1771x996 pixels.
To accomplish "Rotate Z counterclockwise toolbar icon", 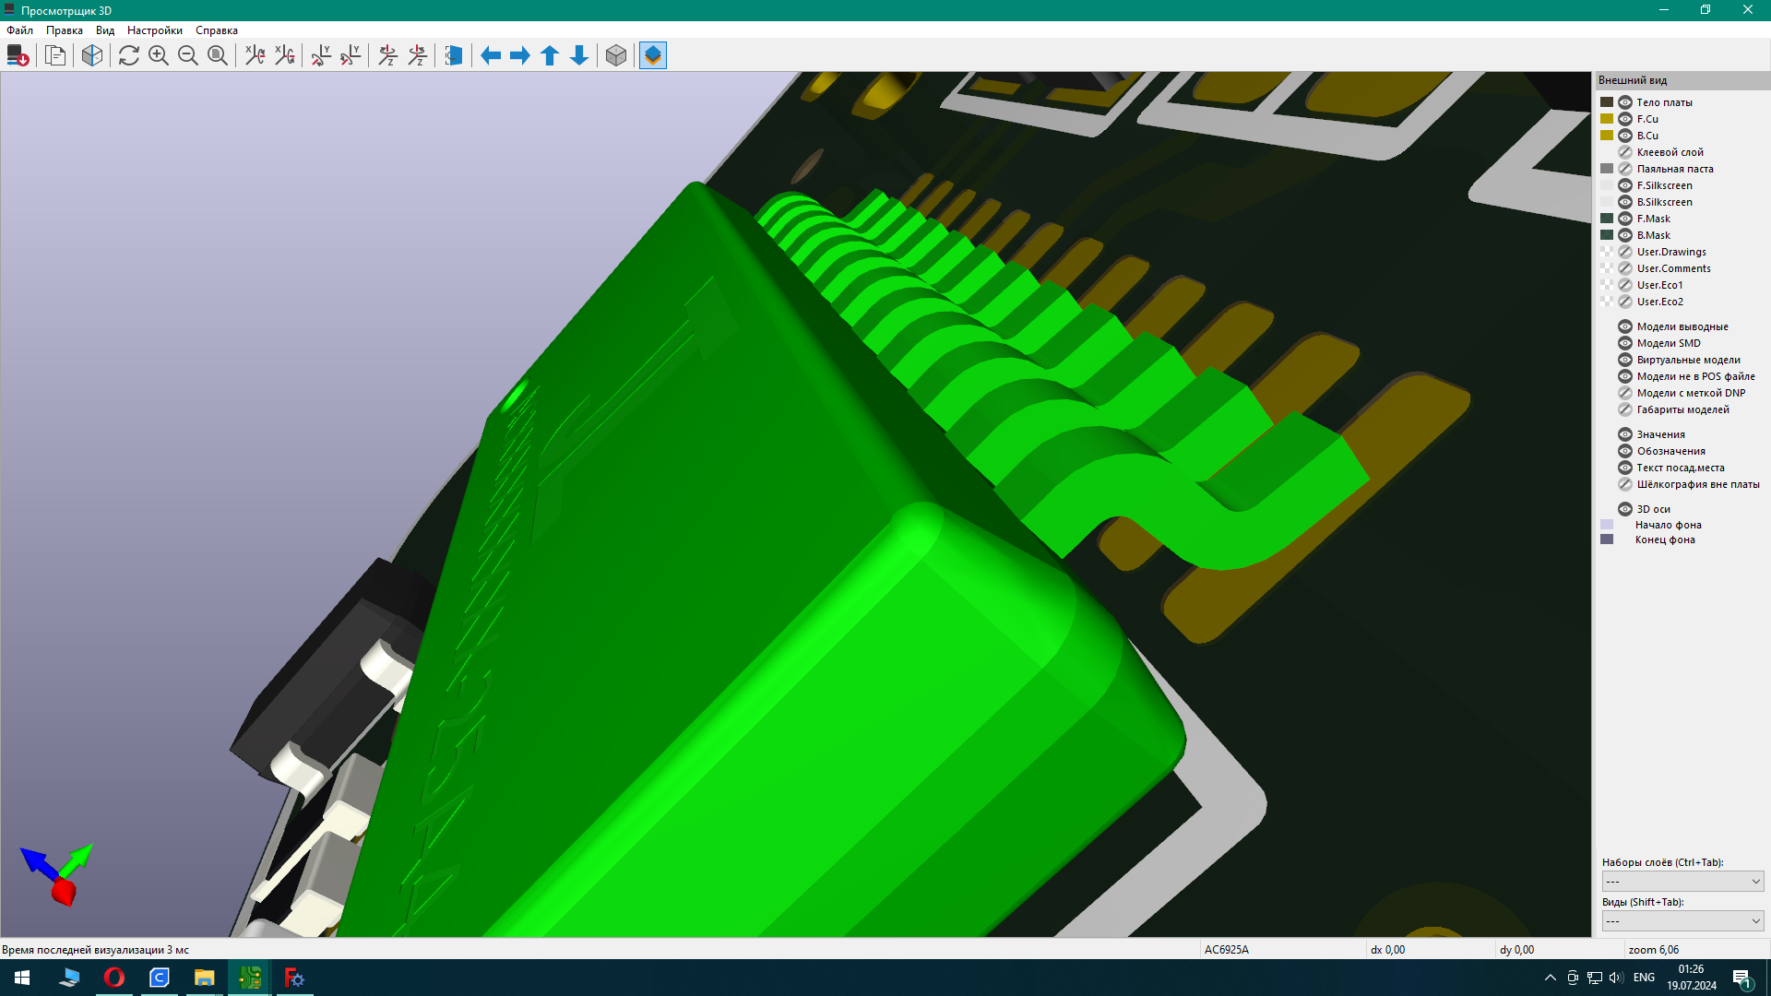I will pos(418,55).
